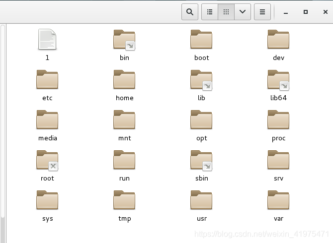Select the sbin symlink folder icon
The height and width of the screenshot is (243, 333).
pos(201,160)
